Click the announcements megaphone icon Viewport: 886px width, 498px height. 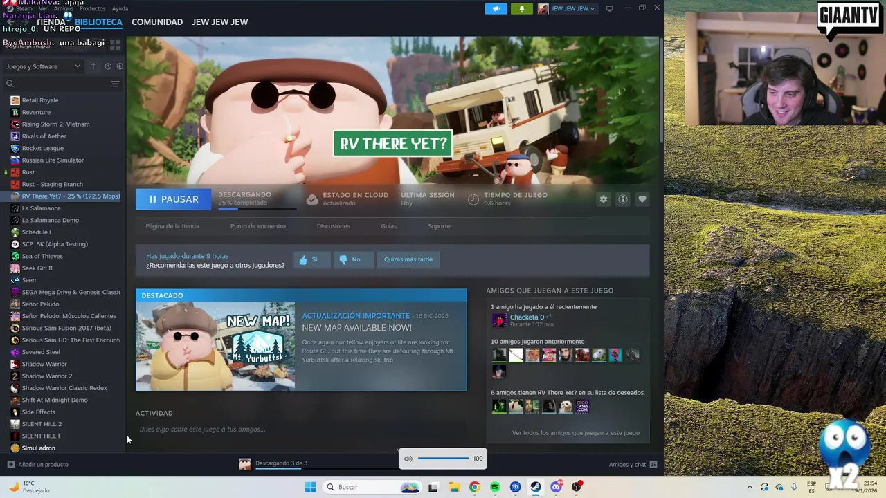(x=496, y=8)
